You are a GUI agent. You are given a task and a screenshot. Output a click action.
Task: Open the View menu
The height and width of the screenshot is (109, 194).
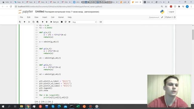point(36,17)
